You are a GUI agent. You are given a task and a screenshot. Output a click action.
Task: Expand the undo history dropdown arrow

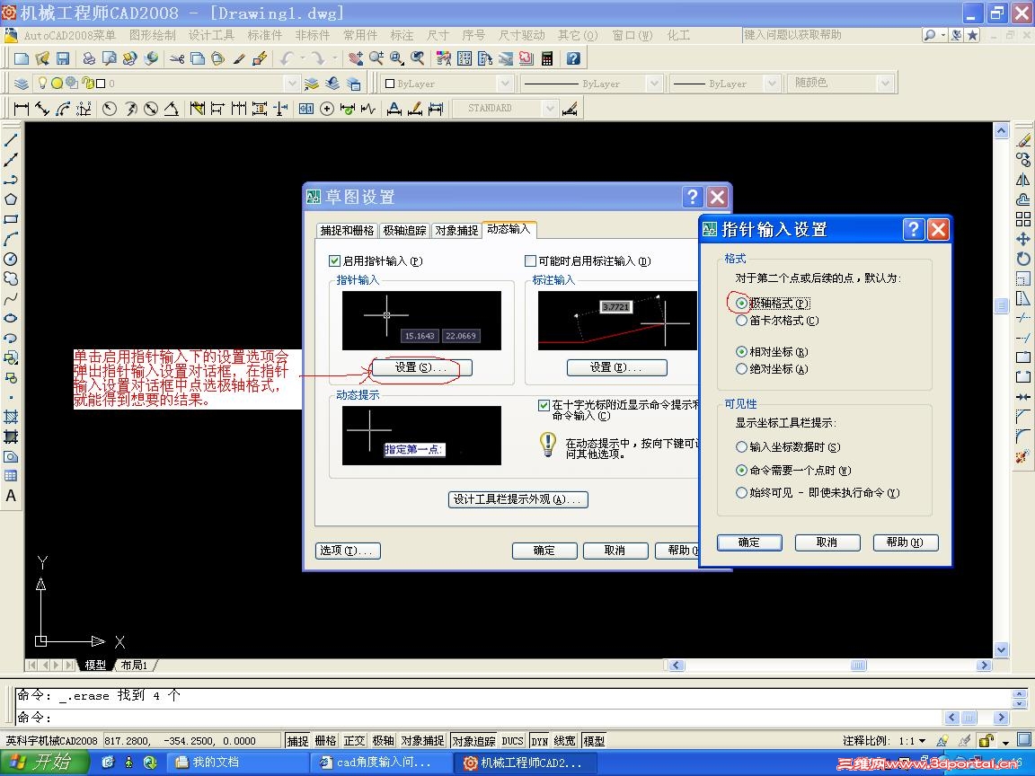coord(303,58)
